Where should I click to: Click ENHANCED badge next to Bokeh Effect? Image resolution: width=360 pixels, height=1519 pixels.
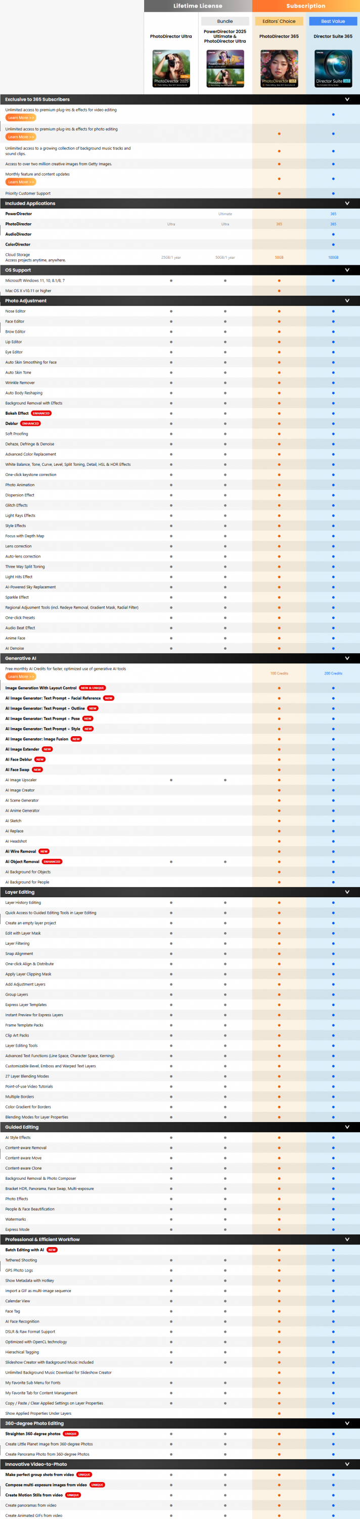tap(41, 413)
